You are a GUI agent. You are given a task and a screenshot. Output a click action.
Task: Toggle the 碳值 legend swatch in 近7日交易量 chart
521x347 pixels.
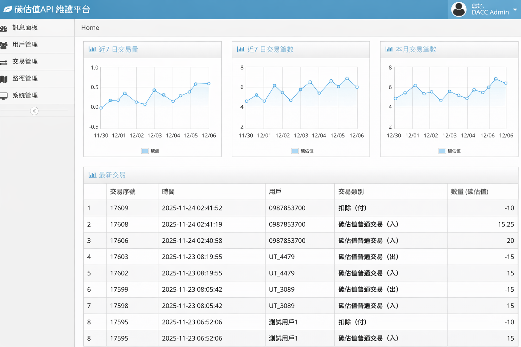145,151
